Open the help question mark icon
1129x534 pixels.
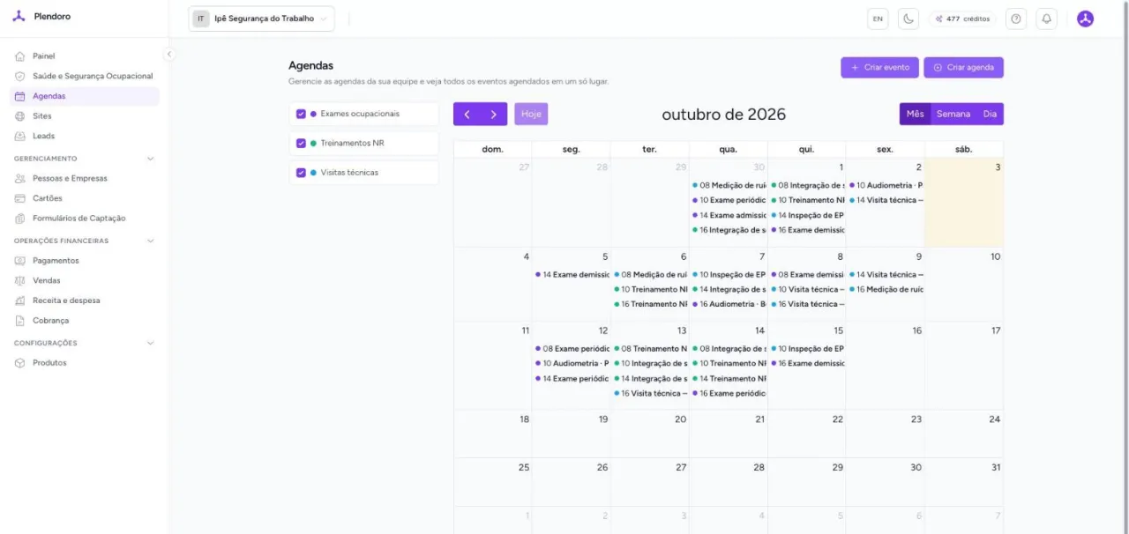click(1016, 19)
